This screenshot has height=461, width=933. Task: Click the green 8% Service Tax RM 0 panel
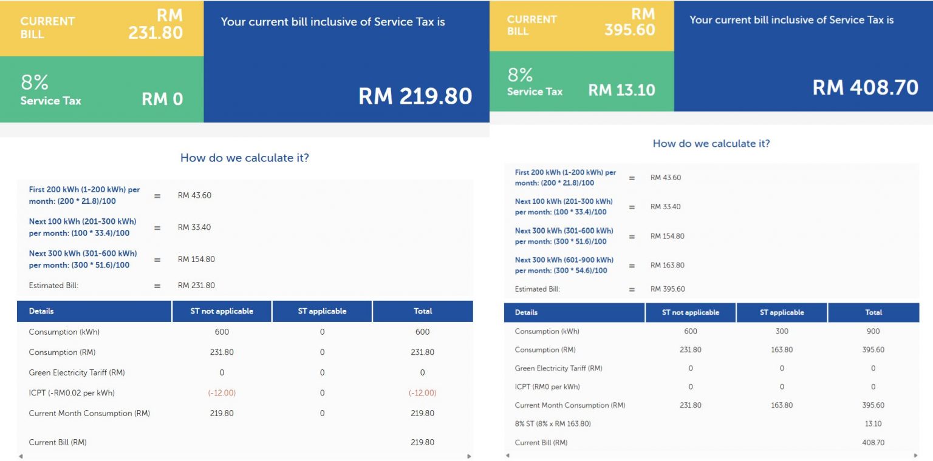point(102,88)
